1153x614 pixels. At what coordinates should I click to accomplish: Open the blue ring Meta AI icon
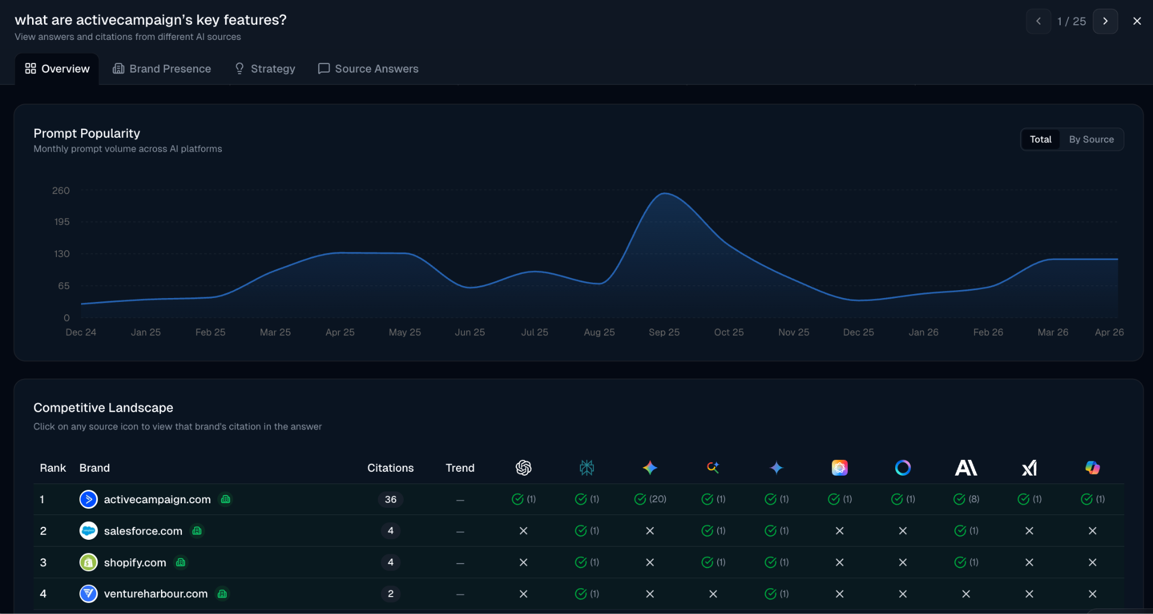click(x=902, y=468)
